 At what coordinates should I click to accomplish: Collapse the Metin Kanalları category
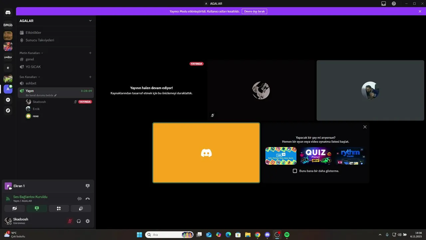click(x=31, y=53)
